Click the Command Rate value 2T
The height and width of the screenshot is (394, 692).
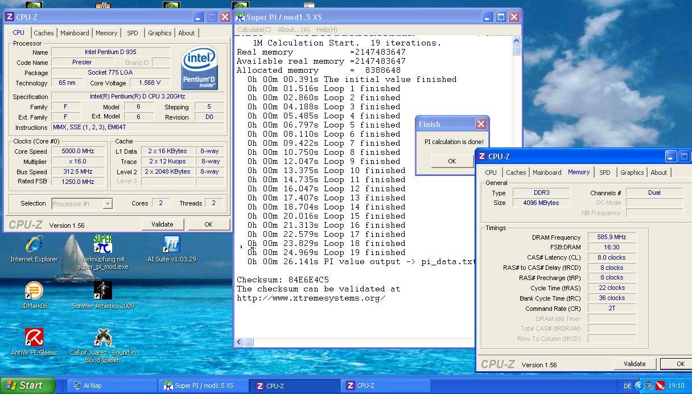coord(612,308)
